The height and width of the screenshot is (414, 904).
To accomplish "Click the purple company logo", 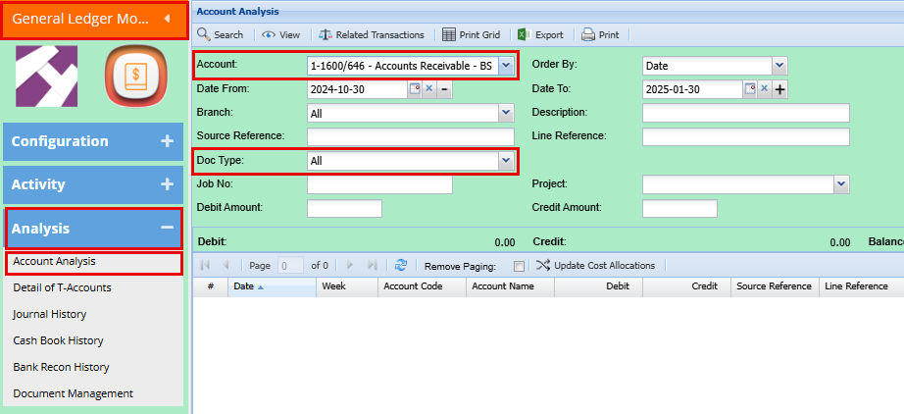I will click(47, 76).
